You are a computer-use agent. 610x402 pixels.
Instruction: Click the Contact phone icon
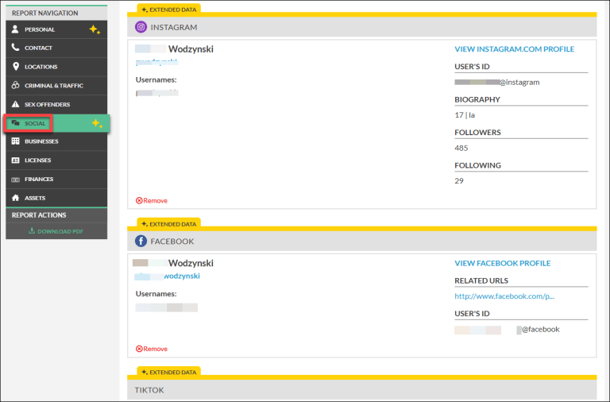15,48
